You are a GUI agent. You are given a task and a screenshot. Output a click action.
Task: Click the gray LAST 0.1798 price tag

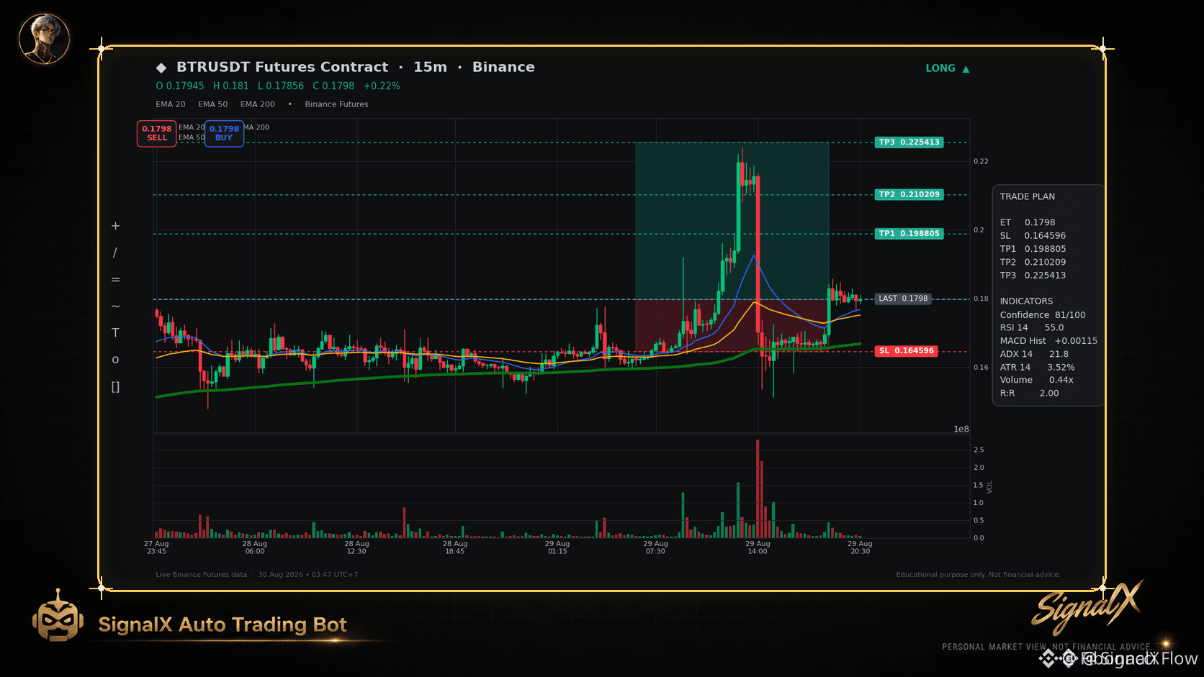tap(904, 299)
